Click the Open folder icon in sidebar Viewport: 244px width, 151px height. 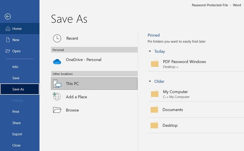8,51
